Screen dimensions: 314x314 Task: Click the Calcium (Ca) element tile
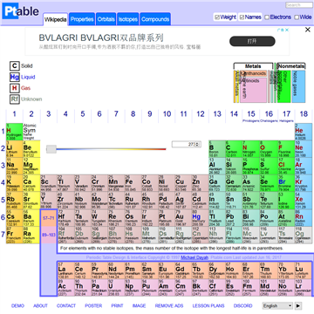pos(31,183)
